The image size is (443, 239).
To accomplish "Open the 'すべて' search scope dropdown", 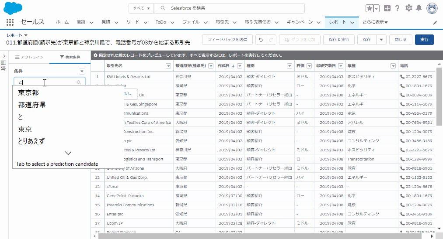I will (x=141, y=8).
